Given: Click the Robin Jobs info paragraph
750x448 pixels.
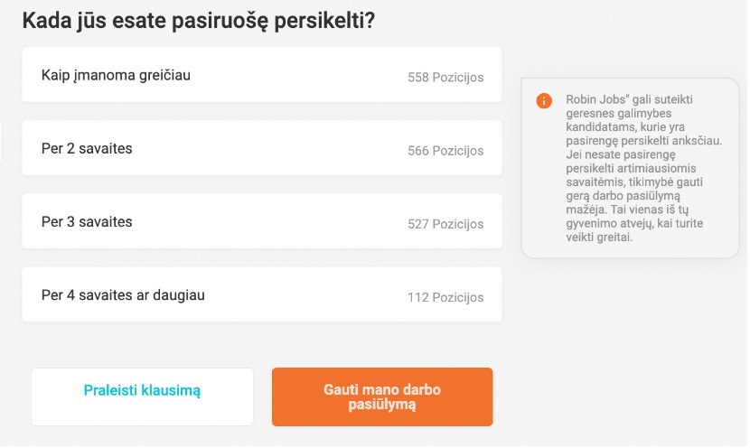Looking at the screenshot, I should point(644,168).
